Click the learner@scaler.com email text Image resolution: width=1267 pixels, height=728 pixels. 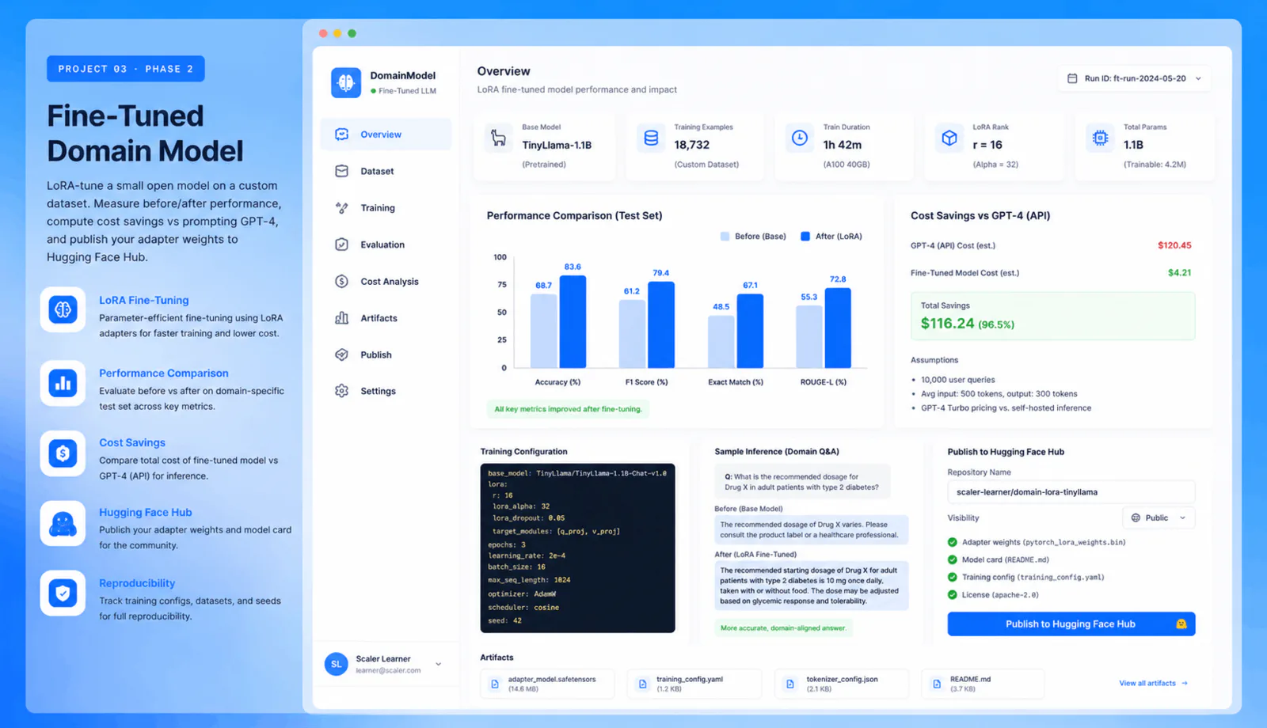pyautogui.click(x=388, y=670)
